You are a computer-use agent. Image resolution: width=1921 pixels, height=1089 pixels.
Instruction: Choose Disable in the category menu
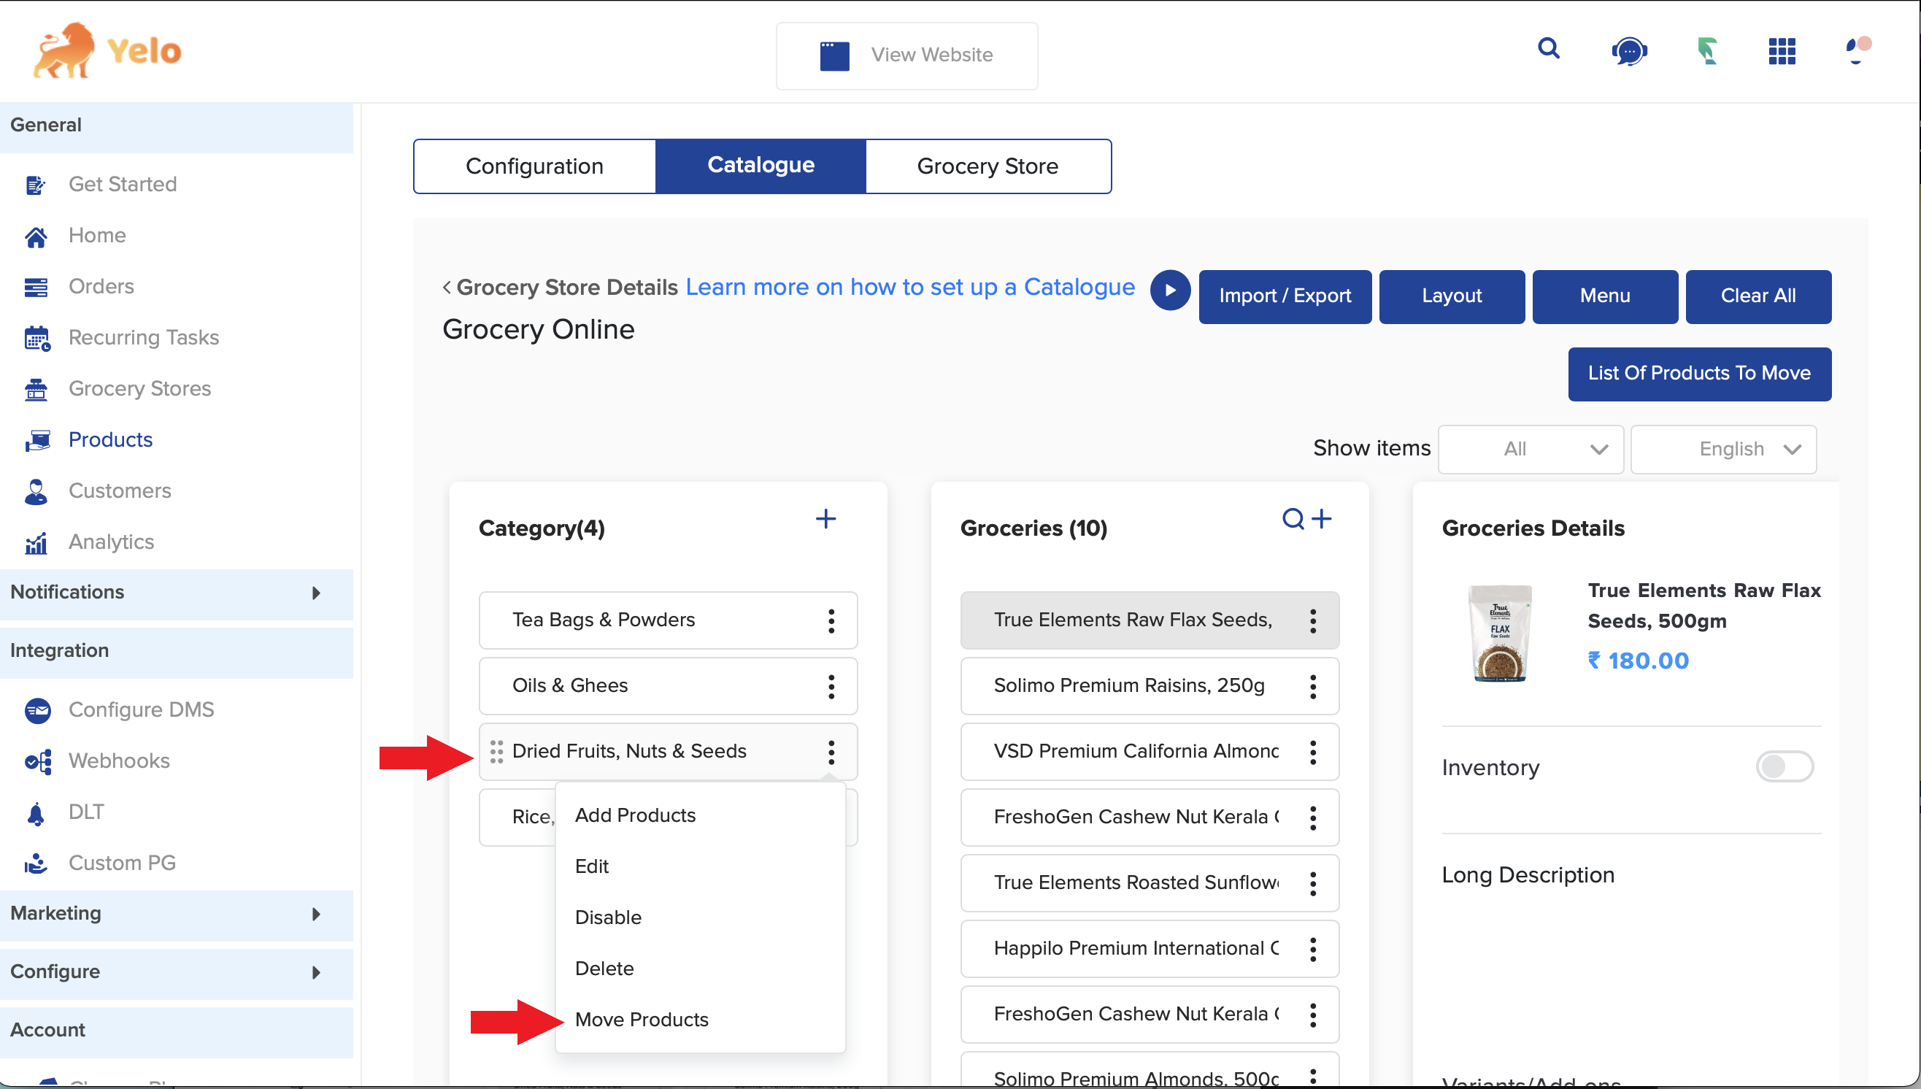point(608,917)
